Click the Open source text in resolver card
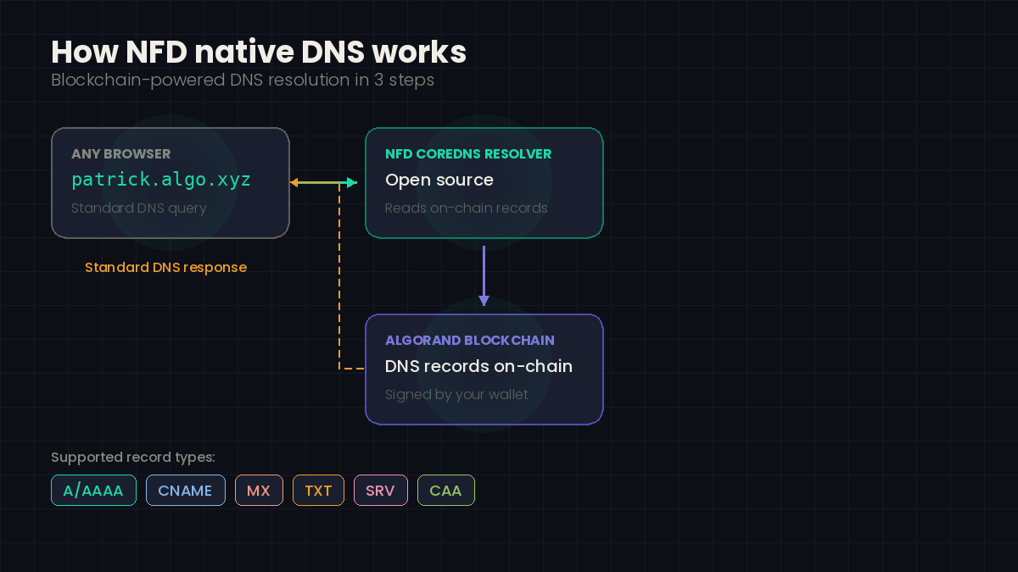 click(x=439, y=180)
